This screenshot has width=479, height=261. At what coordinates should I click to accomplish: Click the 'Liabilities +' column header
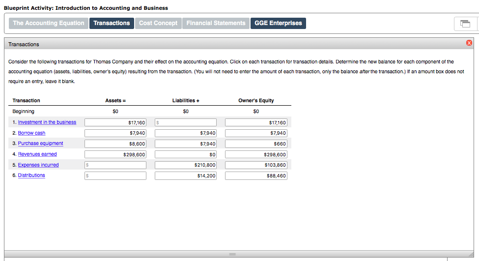[186, 101]
